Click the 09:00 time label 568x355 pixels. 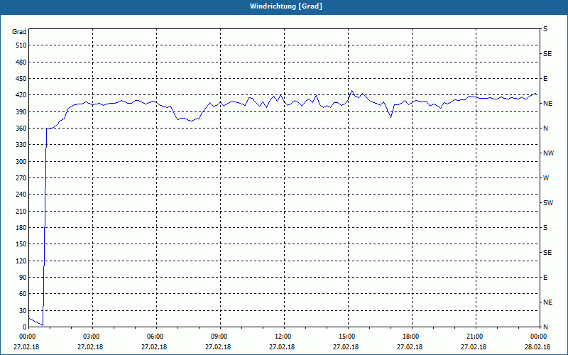coord(218,337)
